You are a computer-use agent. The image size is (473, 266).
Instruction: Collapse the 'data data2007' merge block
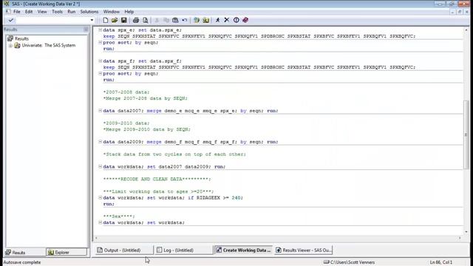click(101, 111)
